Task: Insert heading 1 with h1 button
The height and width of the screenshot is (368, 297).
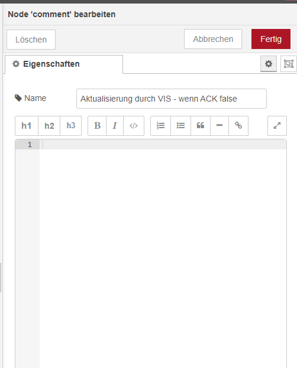Action: [27, 126]
